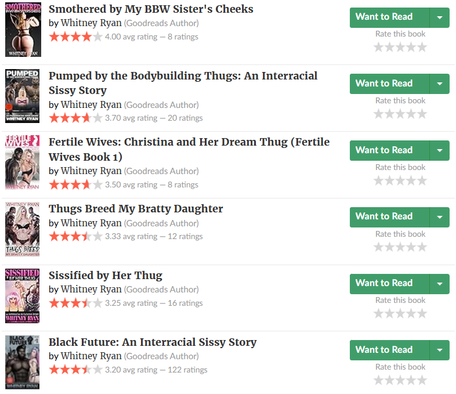Expand shelf dropdown for the first book
Screen dimensions: 456x394
pos(439,17)
